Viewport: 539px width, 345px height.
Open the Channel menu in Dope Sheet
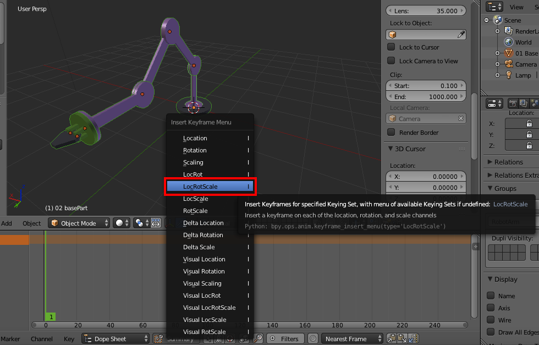pyautogui.click(x=42, y=339)
